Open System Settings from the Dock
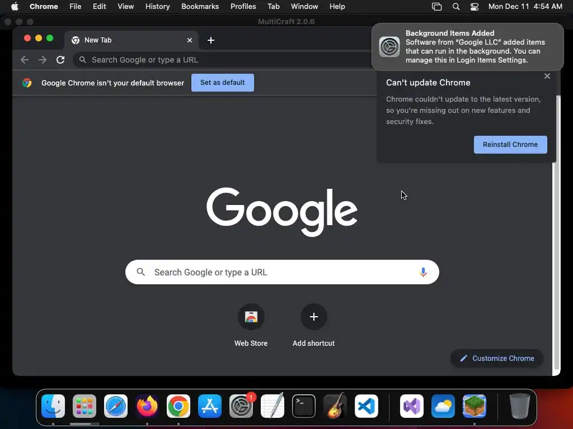573x429 pixels. click(241, 406)
